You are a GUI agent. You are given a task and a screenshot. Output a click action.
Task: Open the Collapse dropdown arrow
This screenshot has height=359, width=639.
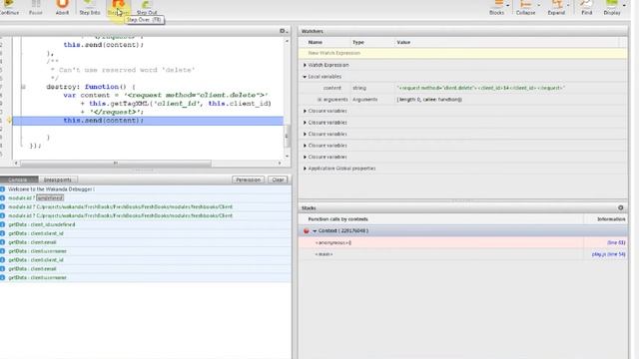click(539, 6)
